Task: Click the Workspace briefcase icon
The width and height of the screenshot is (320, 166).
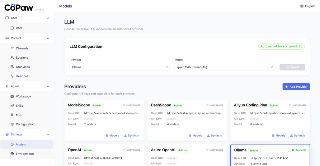Action: coord(12,96)
